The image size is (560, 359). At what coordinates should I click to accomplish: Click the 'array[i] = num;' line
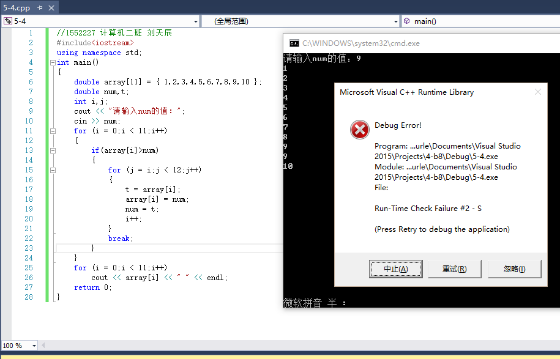[157, 199]
